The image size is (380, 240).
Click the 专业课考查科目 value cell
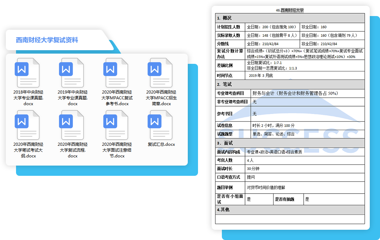point(307,93)
